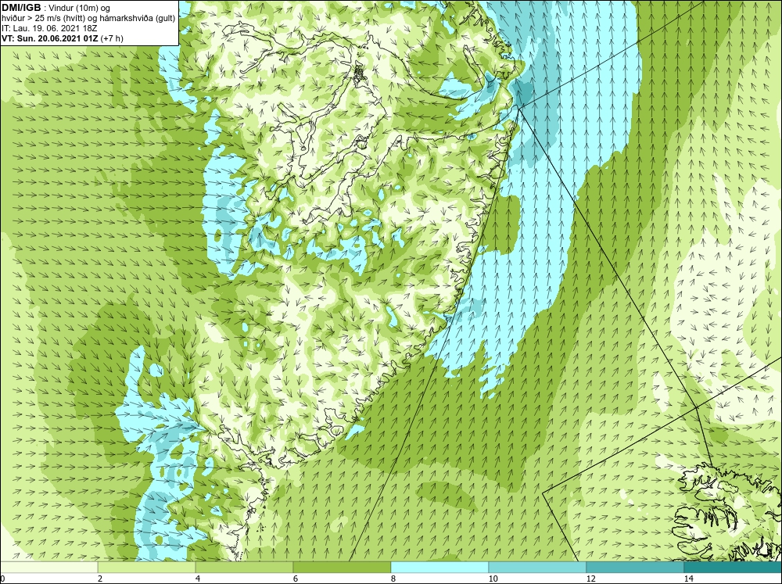Click the '2' label on the color scale
Image resolution: width=782 pixels, height=584 pixels.
(100, 579)
